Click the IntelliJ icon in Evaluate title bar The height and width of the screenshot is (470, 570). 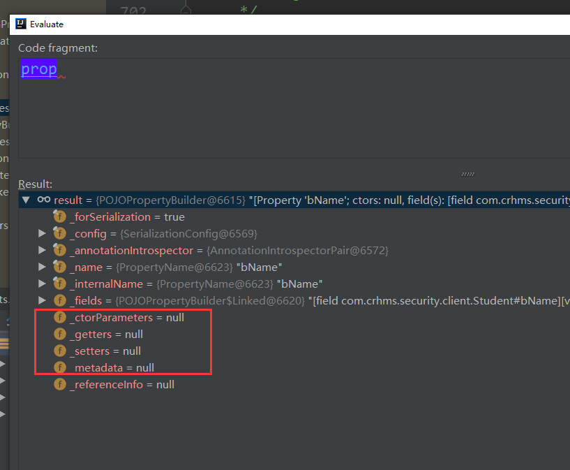[21, 24]
